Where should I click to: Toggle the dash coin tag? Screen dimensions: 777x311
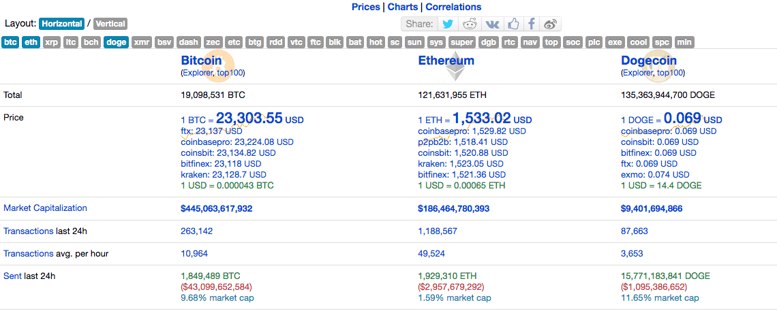tap(189, 42)
